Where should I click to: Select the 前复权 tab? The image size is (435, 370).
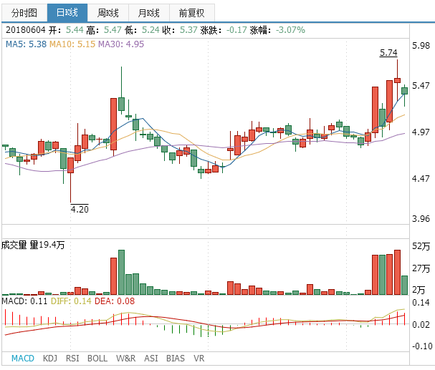tap(191, 13)
